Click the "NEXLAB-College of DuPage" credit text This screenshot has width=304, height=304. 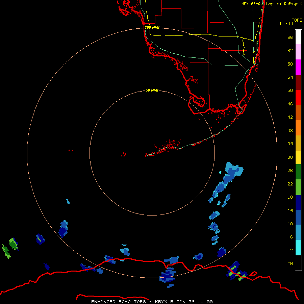(x=270, y=4)
